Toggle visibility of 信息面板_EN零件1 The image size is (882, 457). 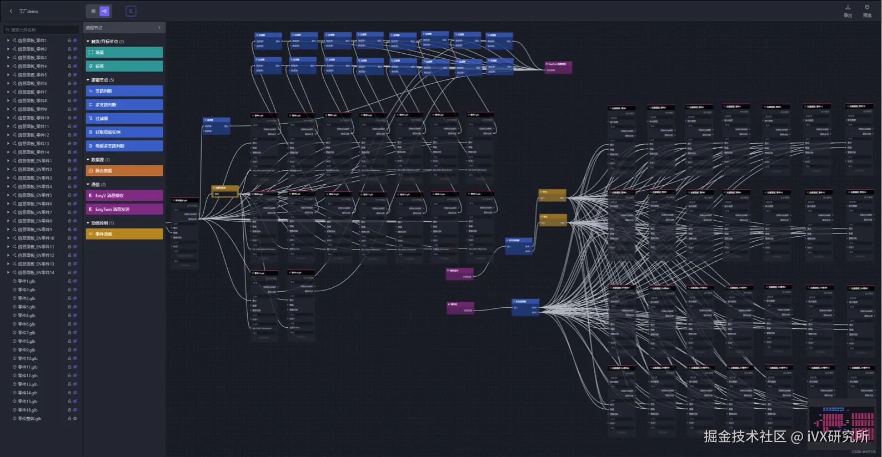click(x=75, y=161)
